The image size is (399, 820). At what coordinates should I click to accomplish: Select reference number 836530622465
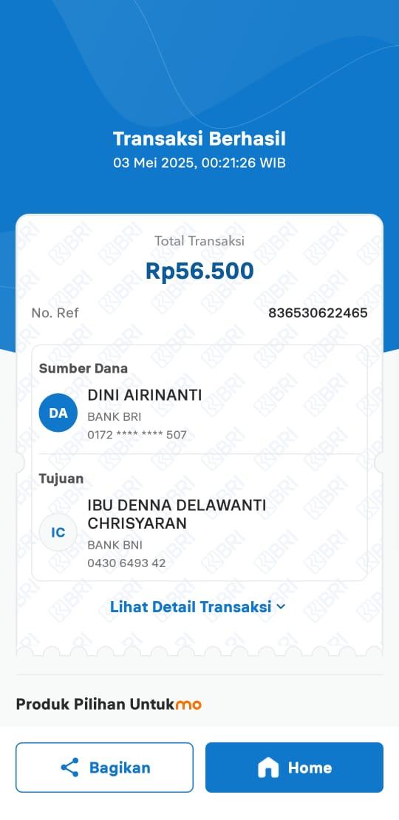[318, 314]
